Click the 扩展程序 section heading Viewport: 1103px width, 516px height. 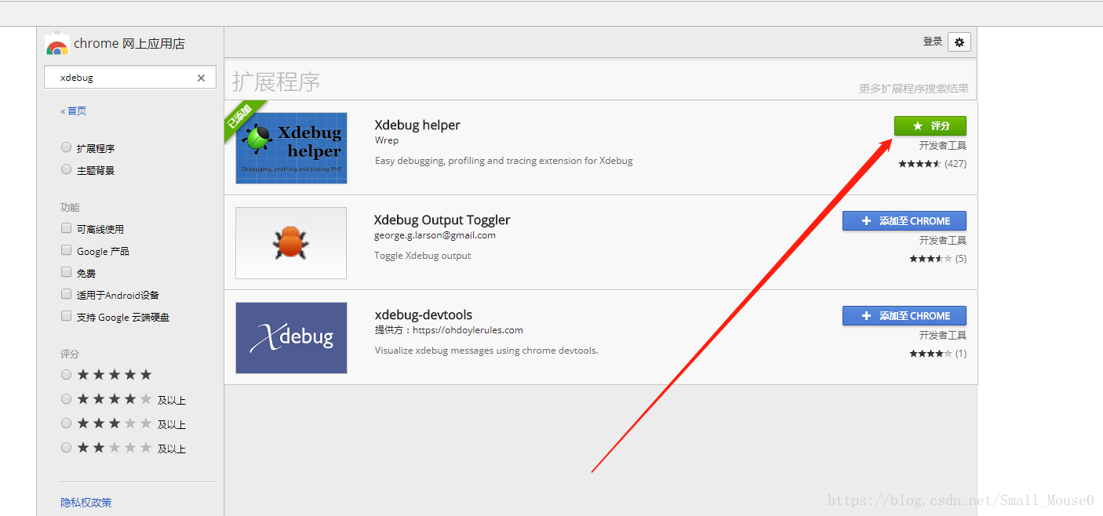pos(276,82)
